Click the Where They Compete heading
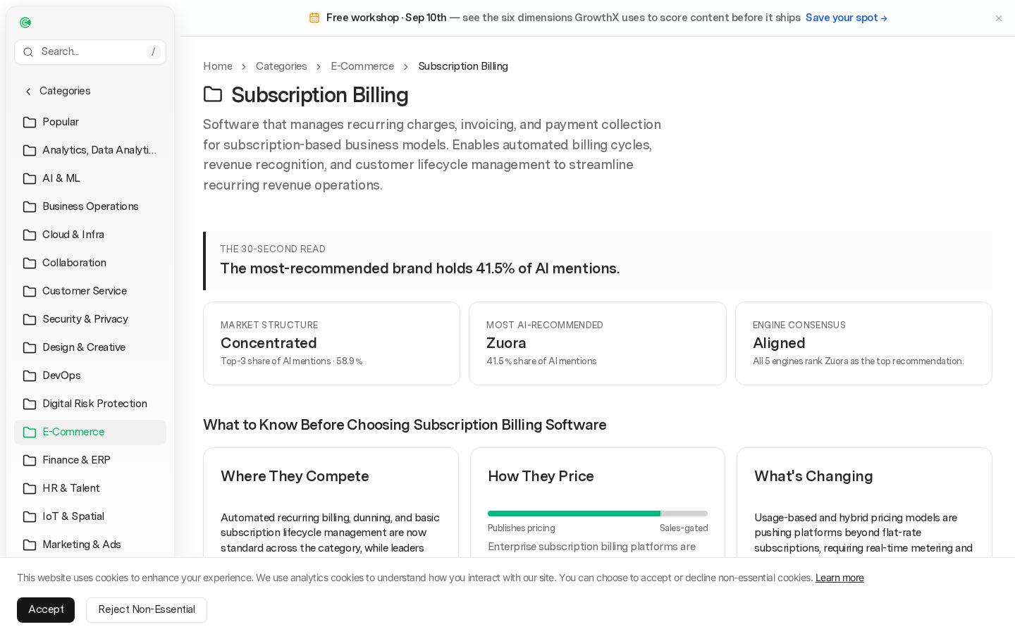The width and height of the screenshot is (1015, 634). [295, 476]
